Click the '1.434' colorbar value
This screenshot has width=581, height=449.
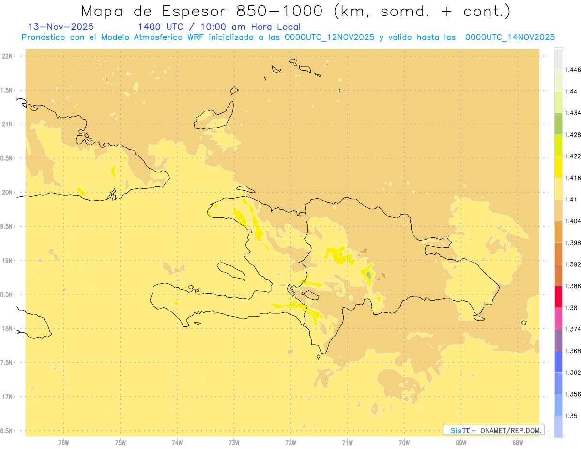(573, 113)
